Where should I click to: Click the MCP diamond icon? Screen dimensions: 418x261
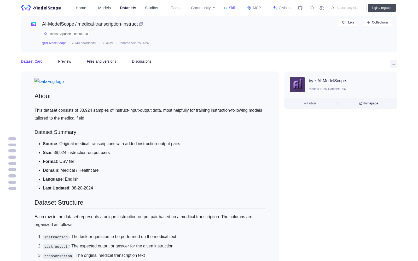click(x=249, y=8)
